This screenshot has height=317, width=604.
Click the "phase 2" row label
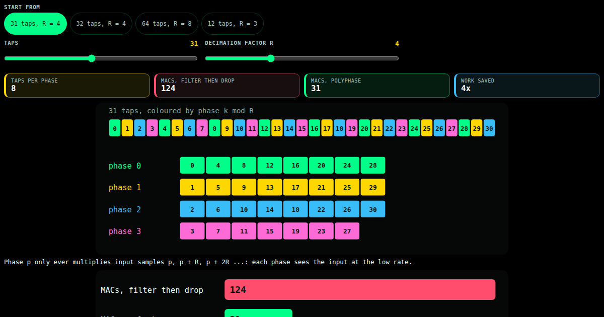point(125,209)
